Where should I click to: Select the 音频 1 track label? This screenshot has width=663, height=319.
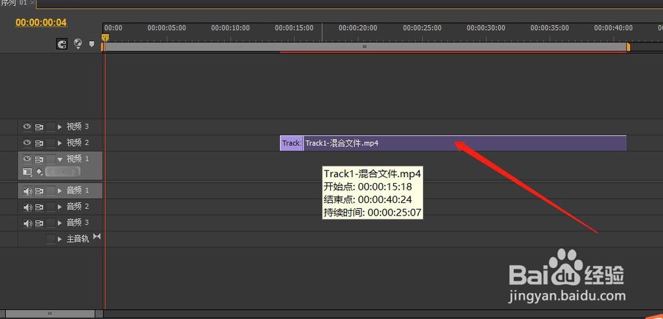coord(78,191)
